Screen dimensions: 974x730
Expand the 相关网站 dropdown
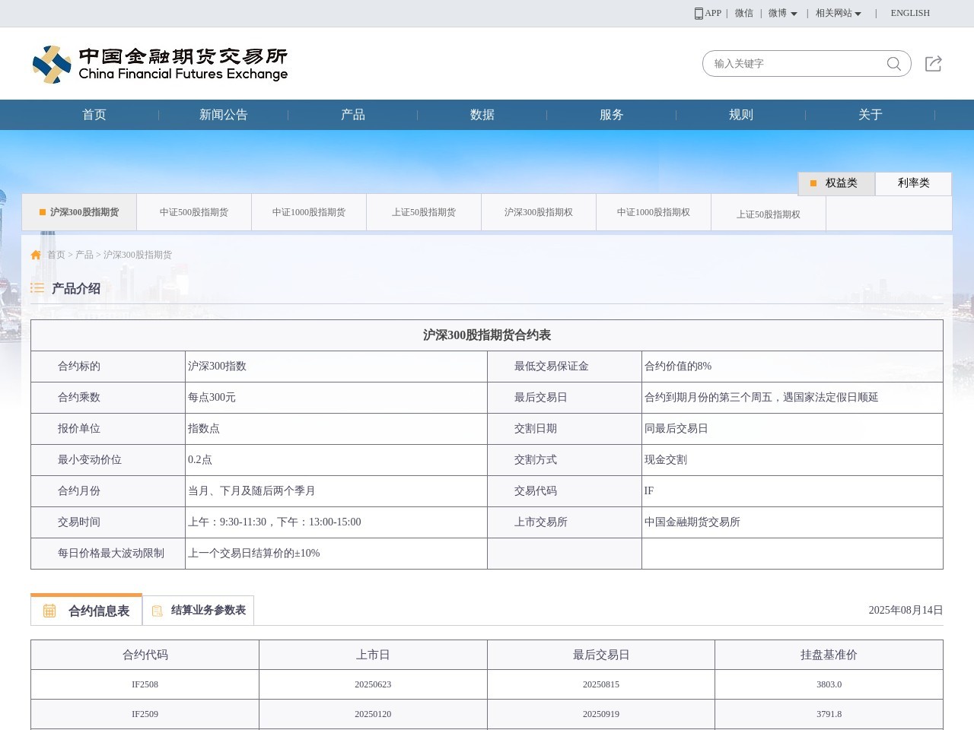coord(838,13)
